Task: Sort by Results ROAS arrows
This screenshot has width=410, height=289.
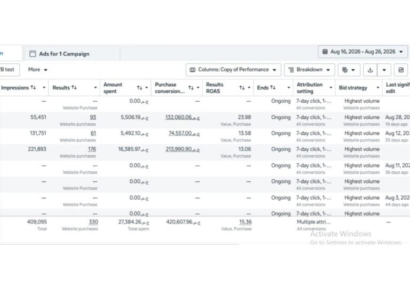Action: click(x=242, y=88)
